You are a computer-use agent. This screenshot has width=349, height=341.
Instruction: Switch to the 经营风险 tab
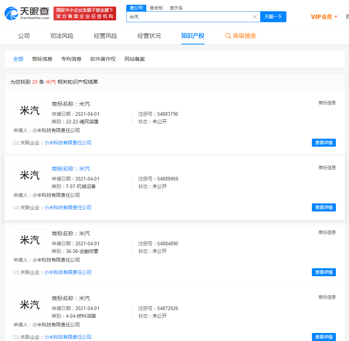click(x=106, y=36)
